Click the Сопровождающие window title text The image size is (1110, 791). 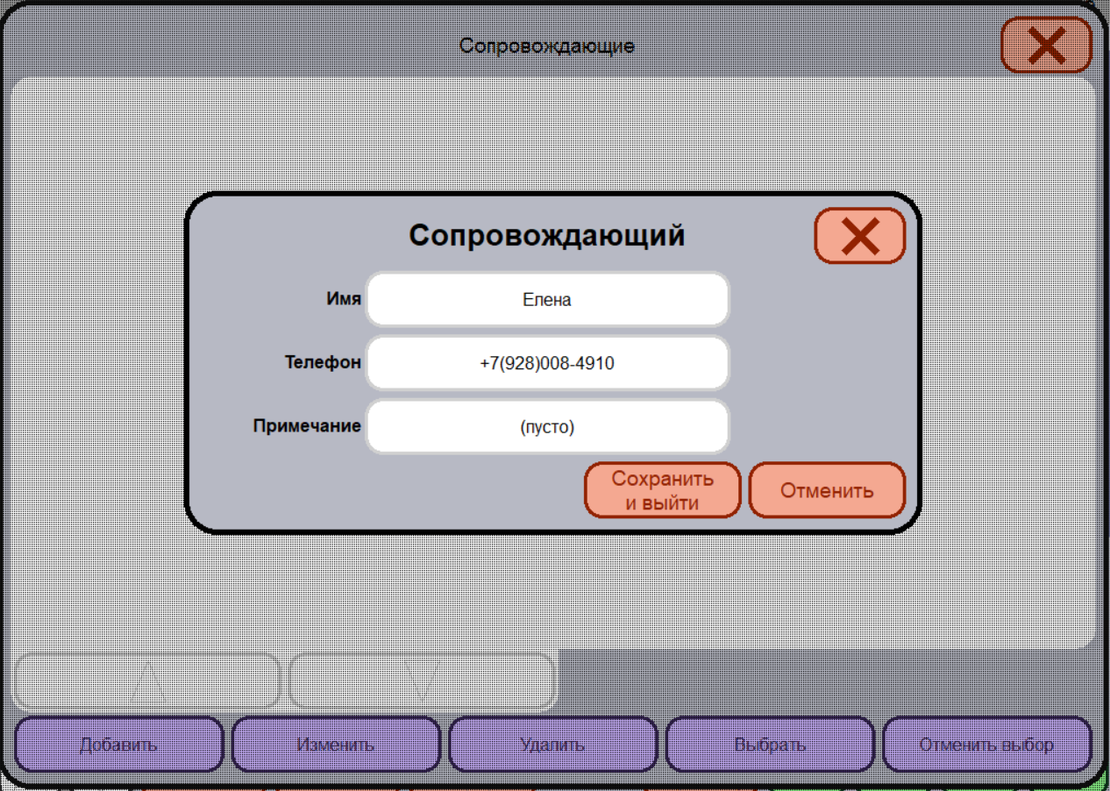pyautogui.click(x=547, y=46)
